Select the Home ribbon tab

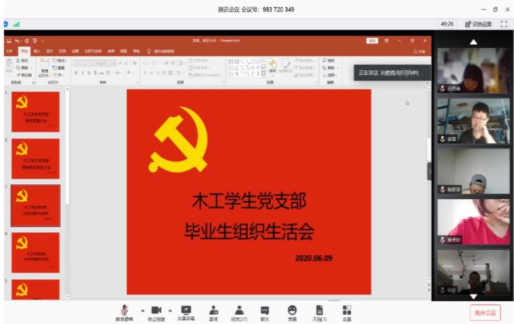pos(24,51)
